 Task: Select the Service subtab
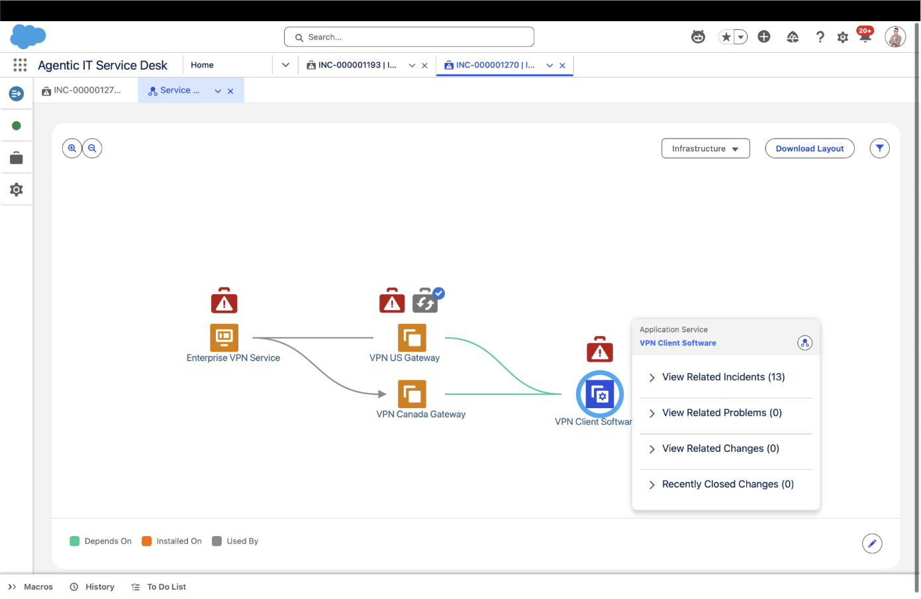174,90
